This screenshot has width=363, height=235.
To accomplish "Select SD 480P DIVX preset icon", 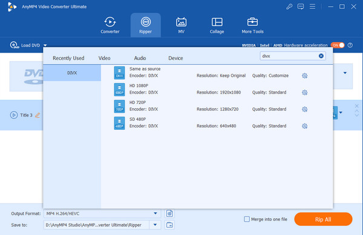I will coord(119,123).
